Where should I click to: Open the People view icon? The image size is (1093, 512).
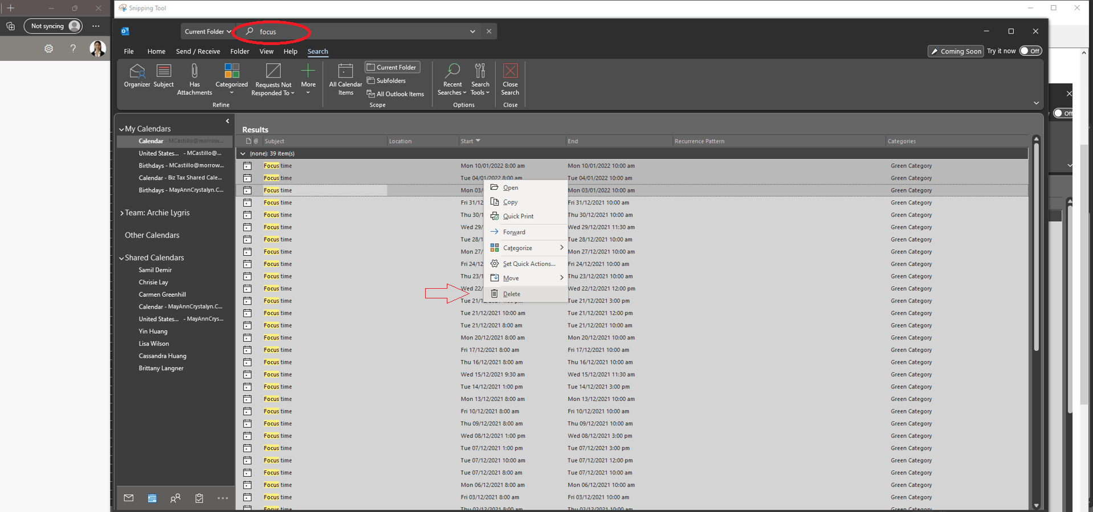pos(176,498)
